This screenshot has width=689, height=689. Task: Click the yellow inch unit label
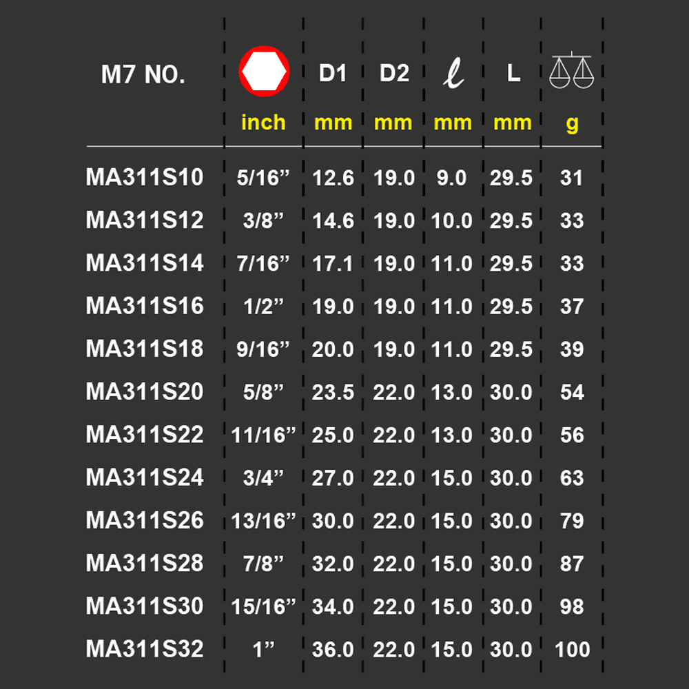[x=263, y=122]
